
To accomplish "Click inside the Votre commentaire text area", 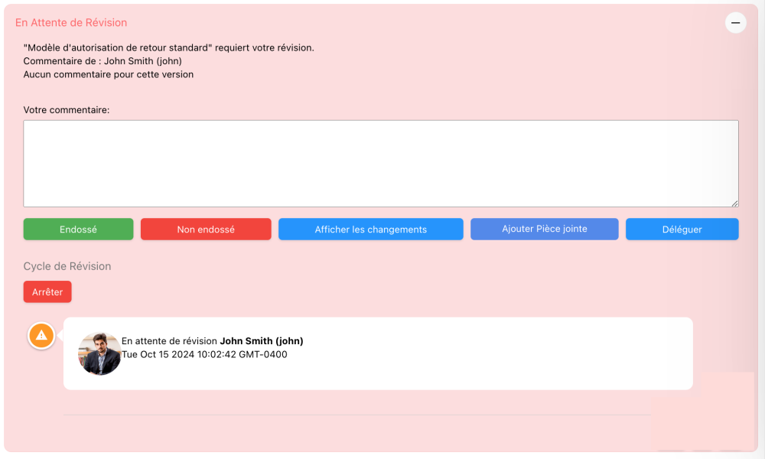I will (380, 163).
